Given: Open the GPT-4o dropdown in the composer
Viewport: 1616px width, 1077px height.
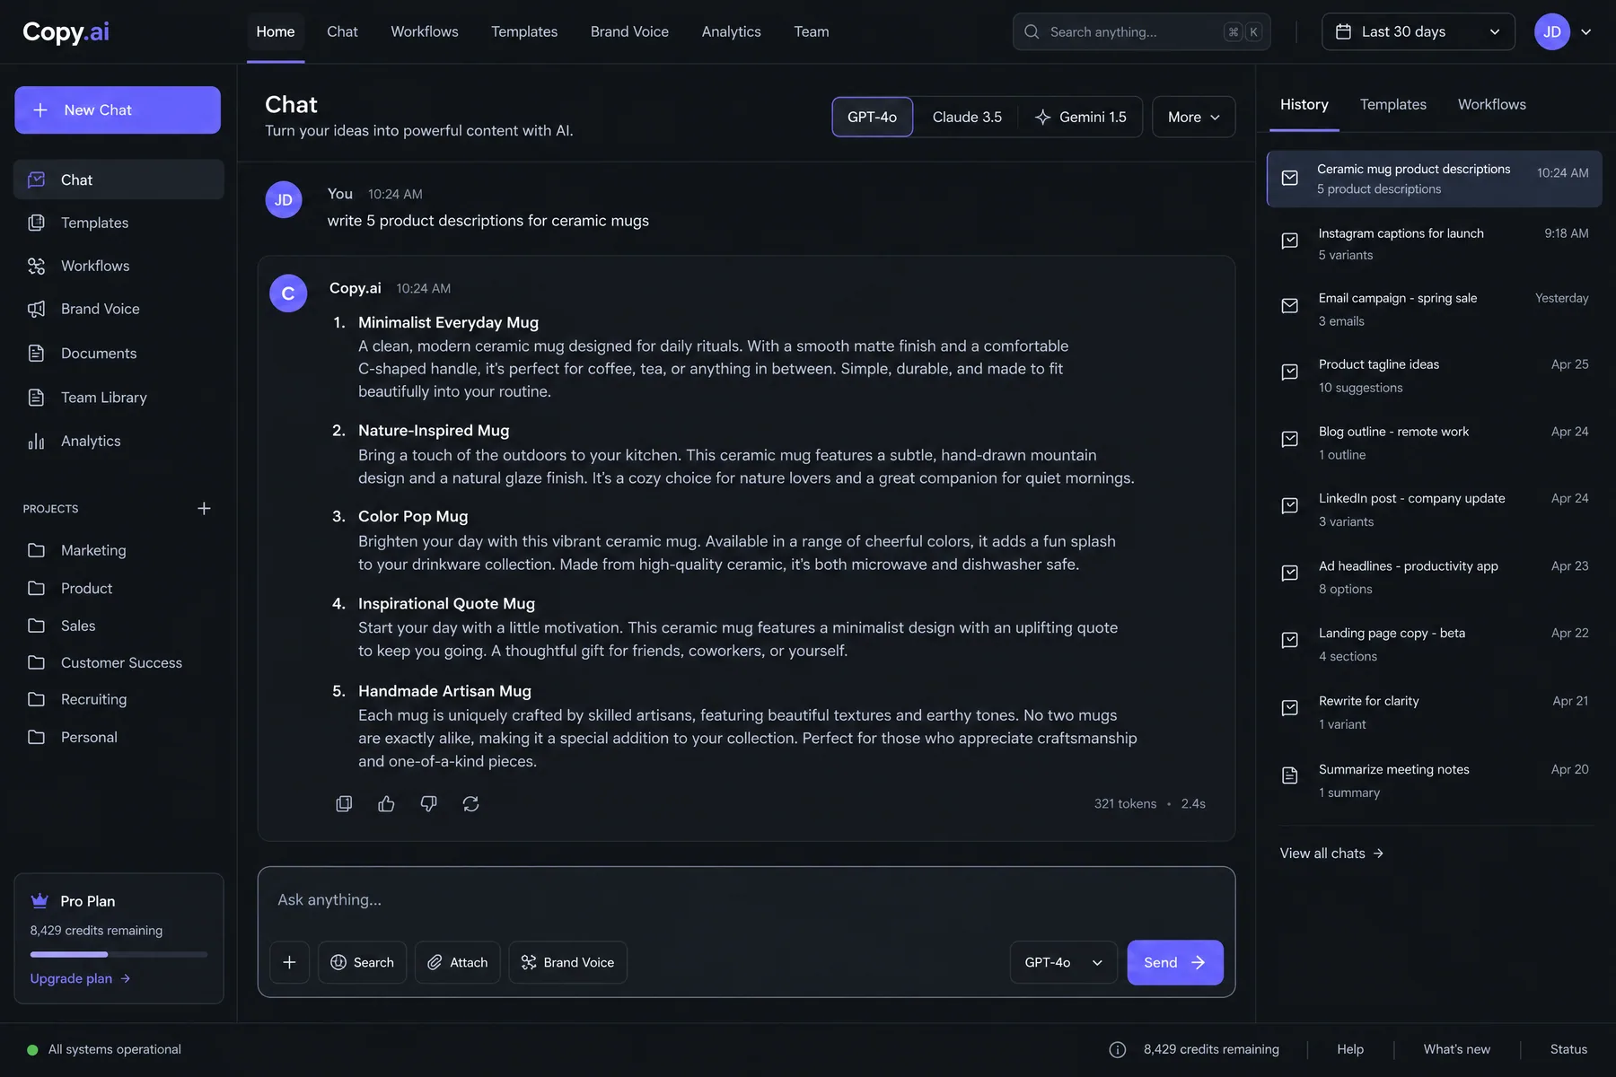Looking at the screenshot, I should tap(1063, 962).
